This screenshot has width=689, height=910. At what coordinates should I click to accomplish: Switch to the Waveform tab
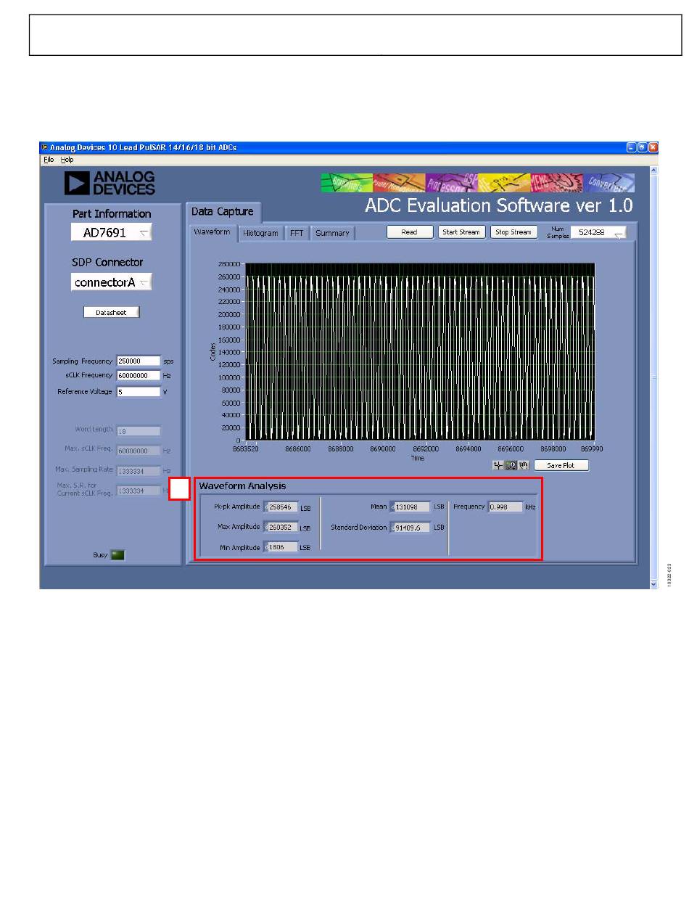[x=213, y=232]
